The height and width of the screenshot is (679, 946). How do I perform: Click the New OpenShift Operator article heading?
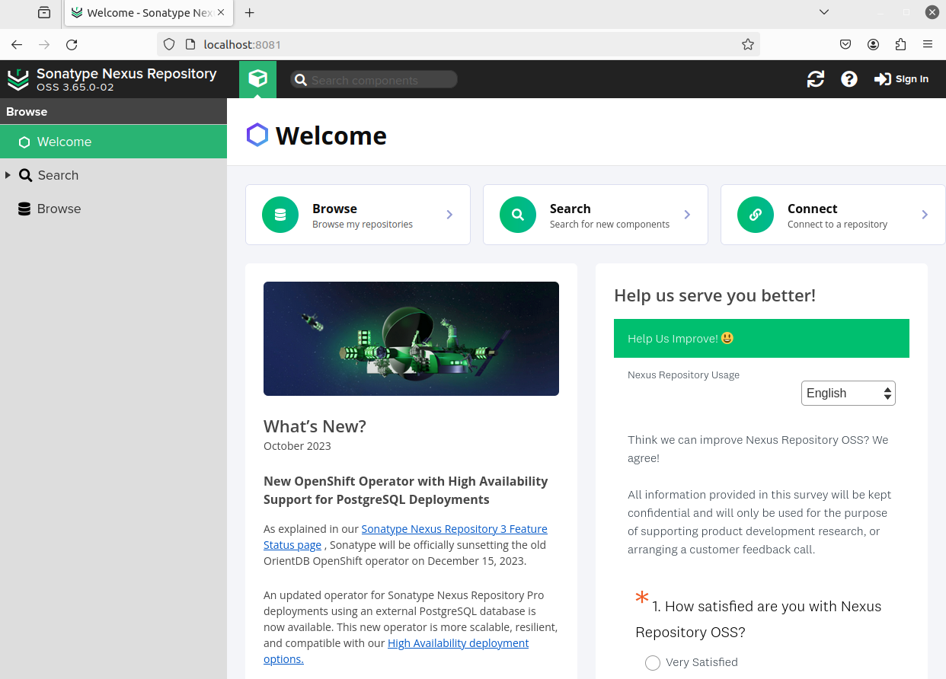coord(406,490)
